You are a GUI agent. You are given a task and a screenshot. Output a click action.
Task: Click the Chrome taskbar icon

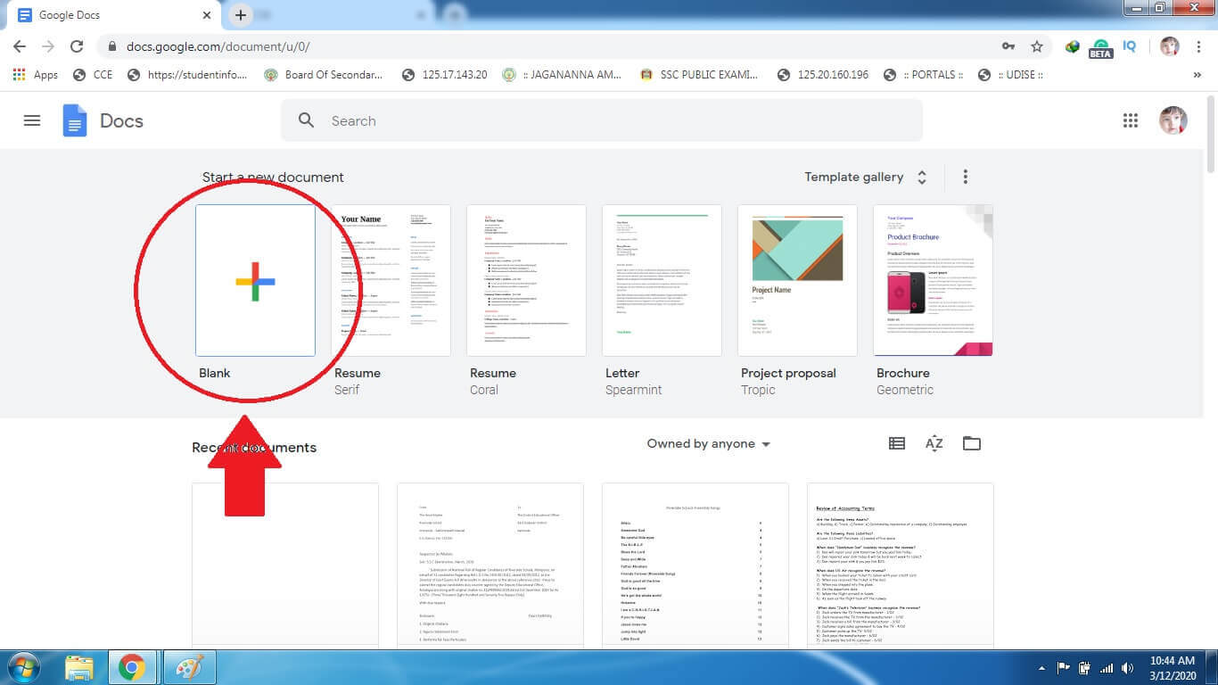click(132, 667)
